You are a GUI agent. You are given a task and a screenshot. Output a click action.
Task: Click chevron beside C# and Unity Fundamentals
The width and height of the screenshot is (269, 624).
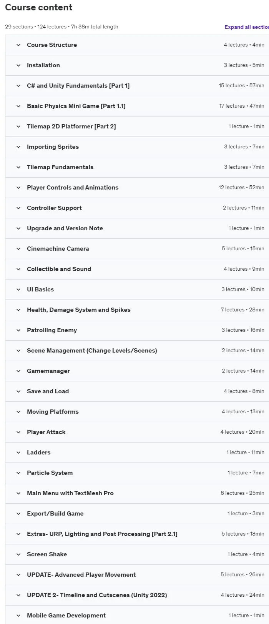pos(18,86)
